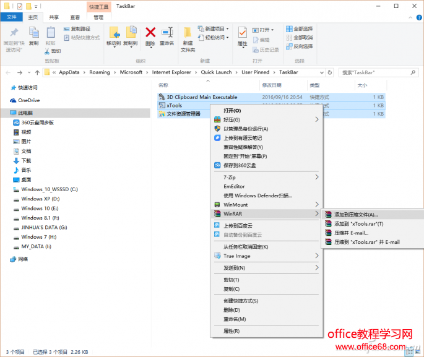Click the Roaming breadcrumb segment
Screen dimensions: 424x357
point(100,72)
